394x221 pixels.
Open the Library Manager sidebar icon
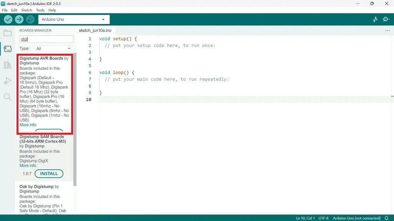(8, 65)
